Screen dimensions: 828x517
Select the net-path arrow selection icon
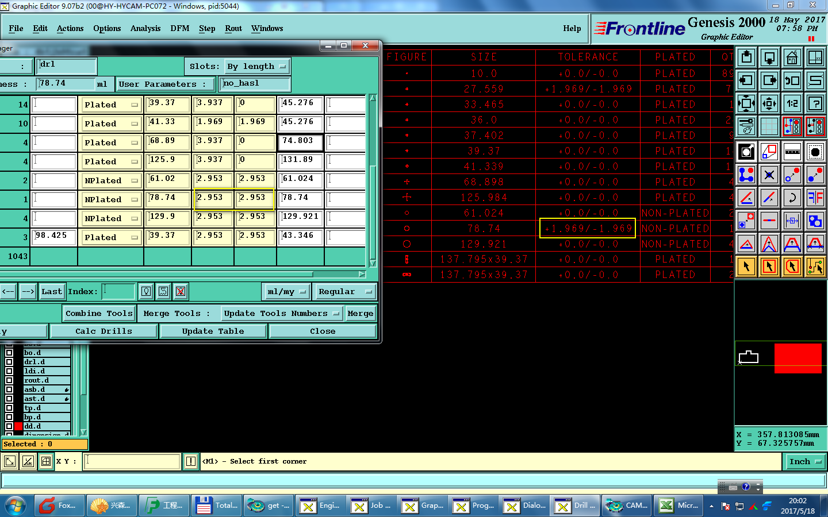click(x=815, y=267)
